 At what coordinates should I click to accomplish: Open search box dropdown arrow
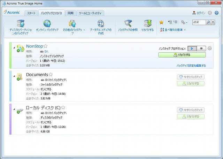pyautogui.click(x=213, y=22)
